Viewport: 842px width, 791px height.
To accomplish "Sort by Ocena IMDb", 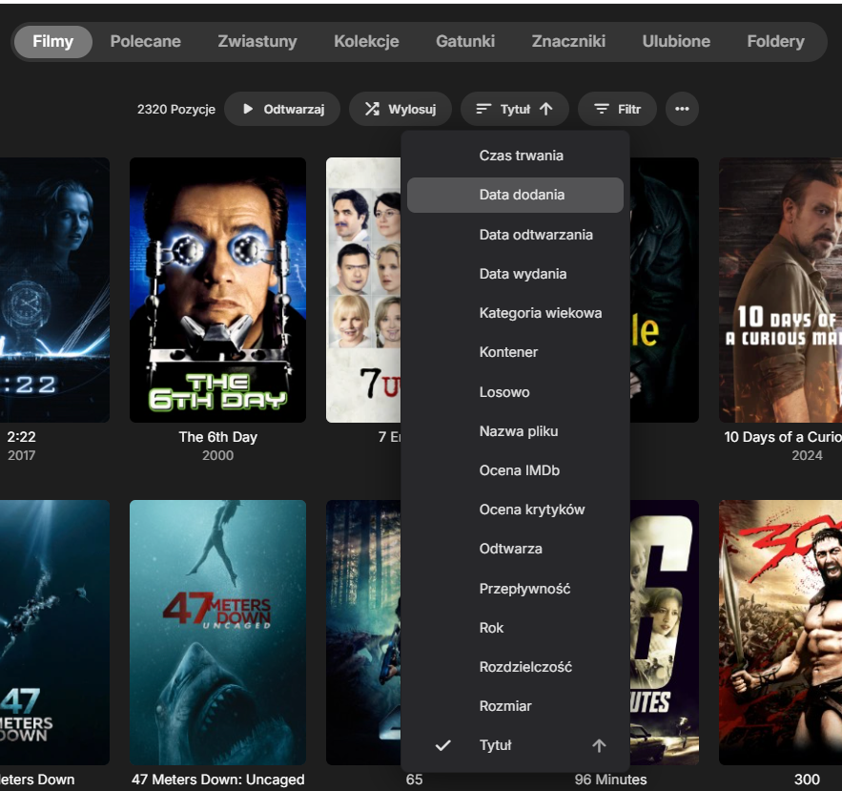I will click(x=516, y=470).
